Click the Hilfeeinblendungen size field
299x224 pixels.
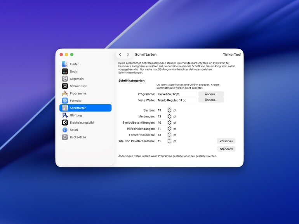click(162, 129)
